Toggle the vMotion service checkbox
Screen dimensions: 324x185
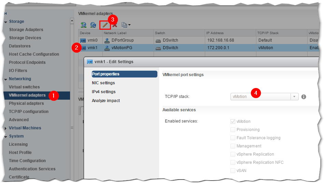pyautogui.click(x=233, y=122)
